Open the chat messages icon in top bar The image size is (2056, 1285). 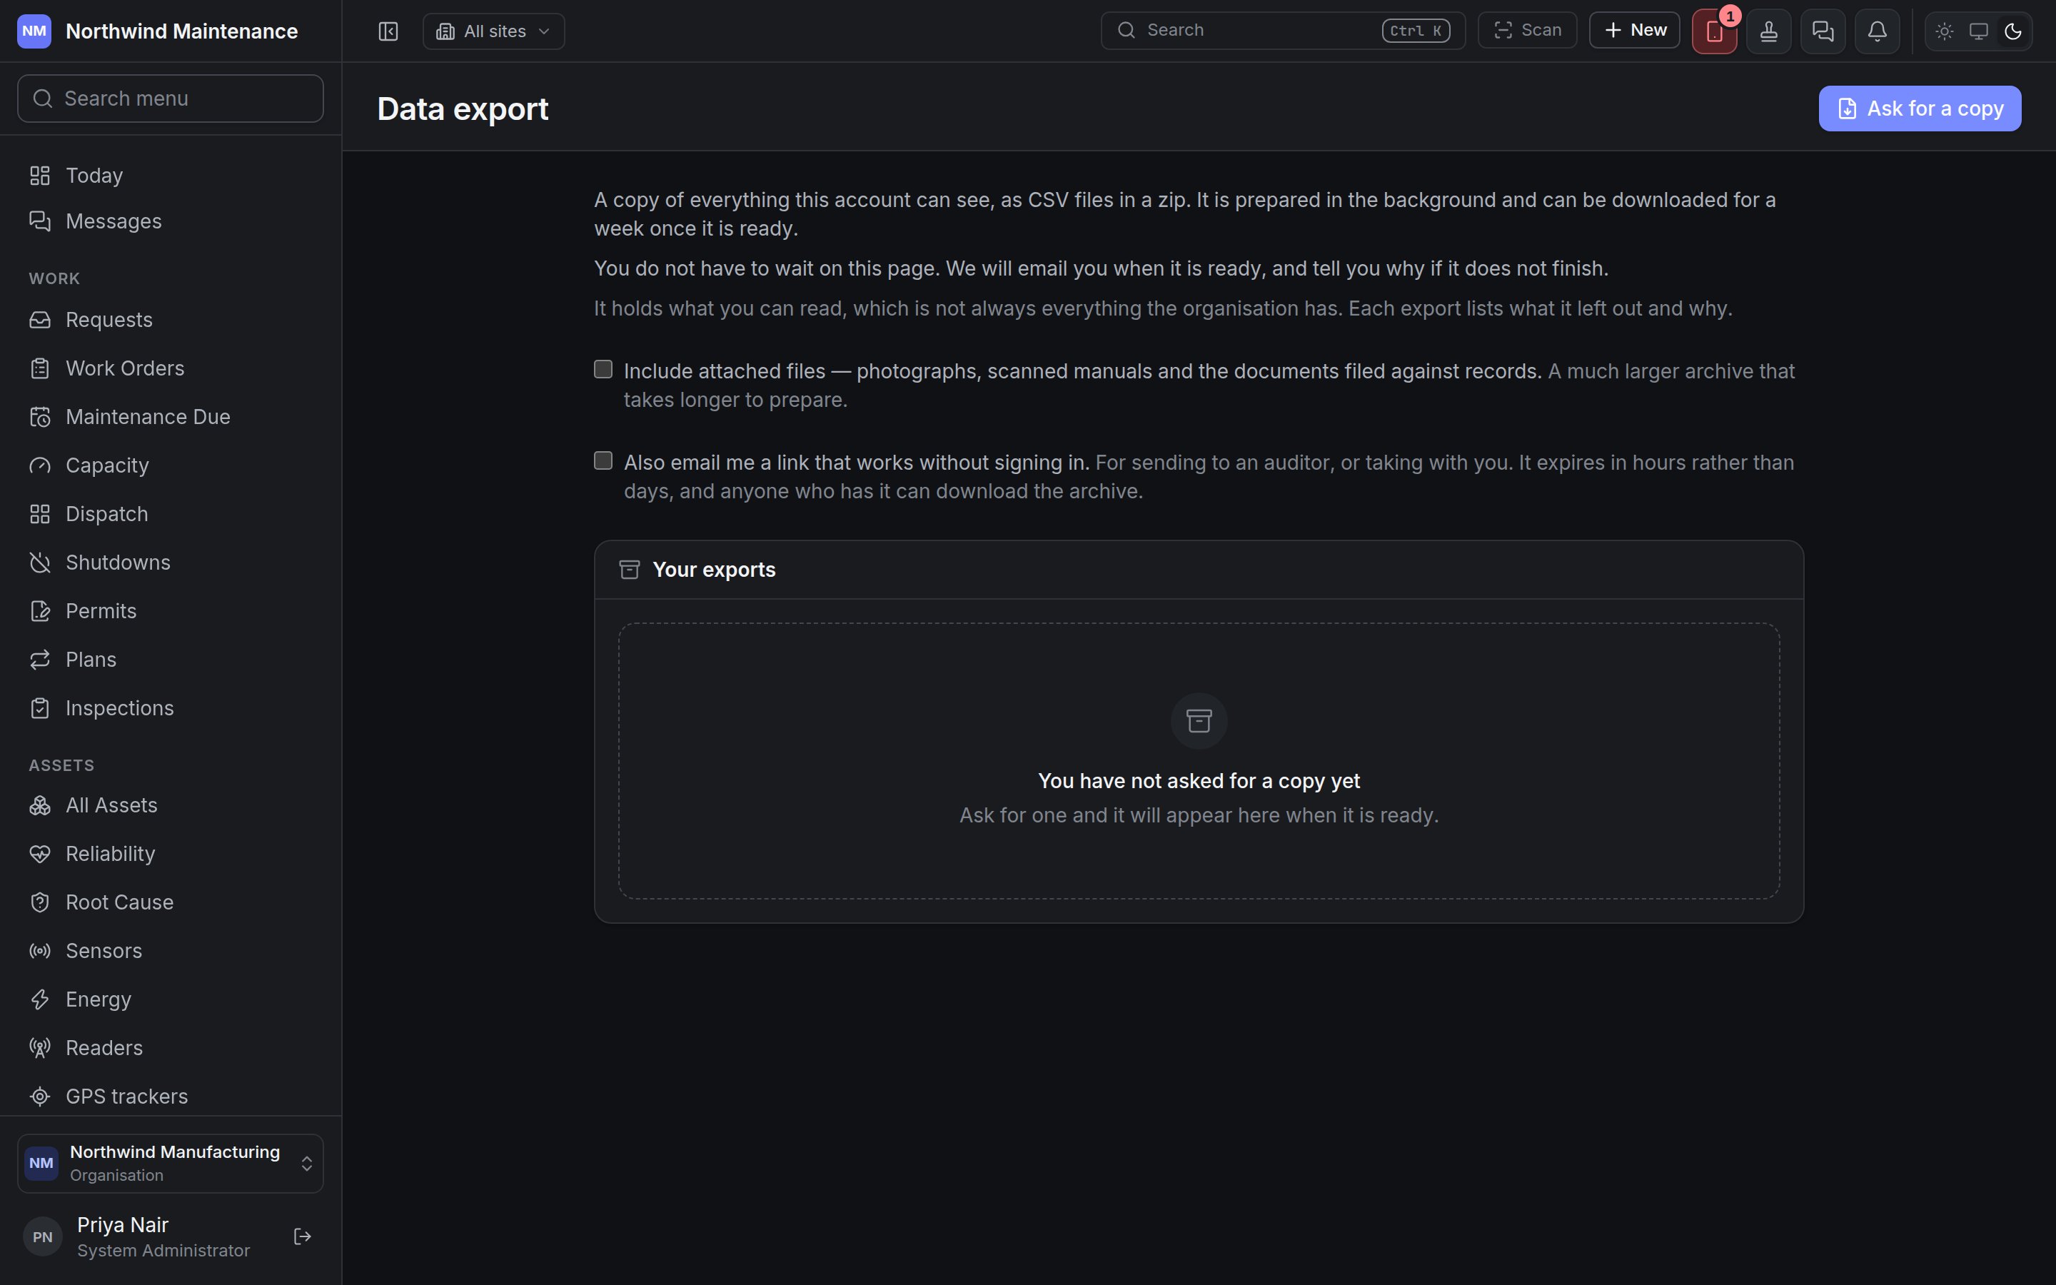(x=1823, y=31)
